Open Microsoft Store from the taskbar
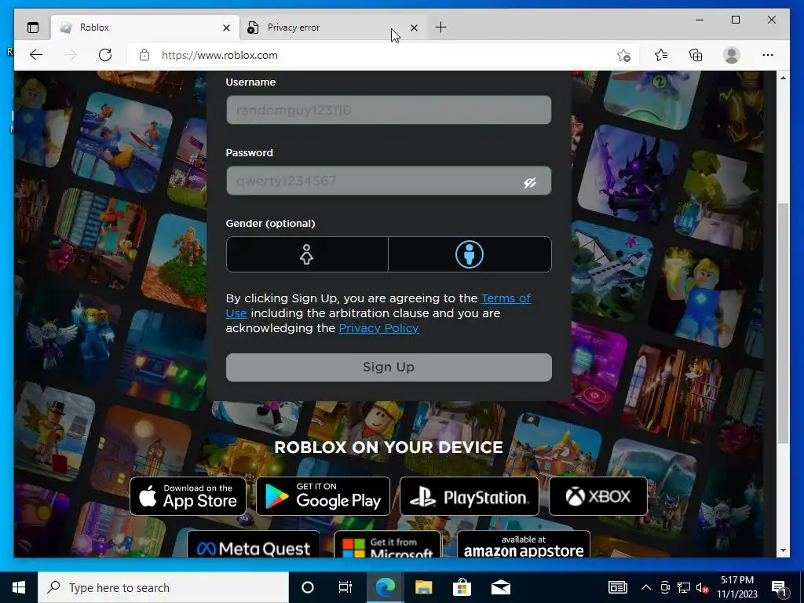 (x=462, y=587)
